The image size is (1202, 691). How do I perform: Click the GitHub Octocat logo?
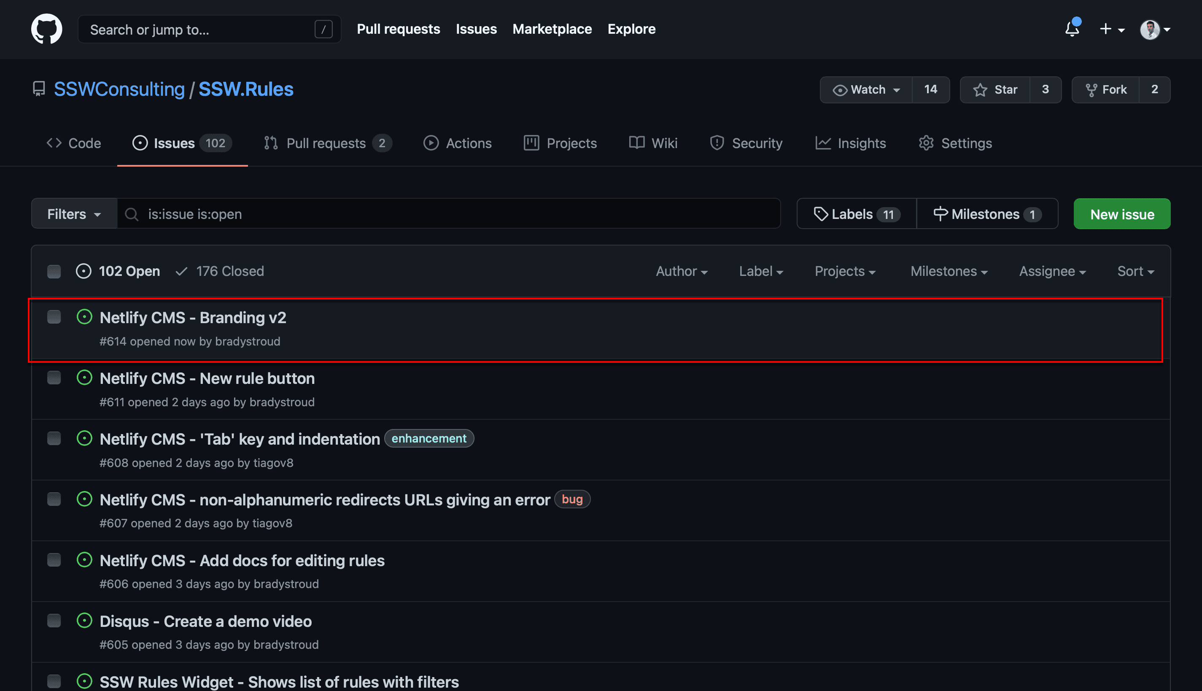click(46, 29)
